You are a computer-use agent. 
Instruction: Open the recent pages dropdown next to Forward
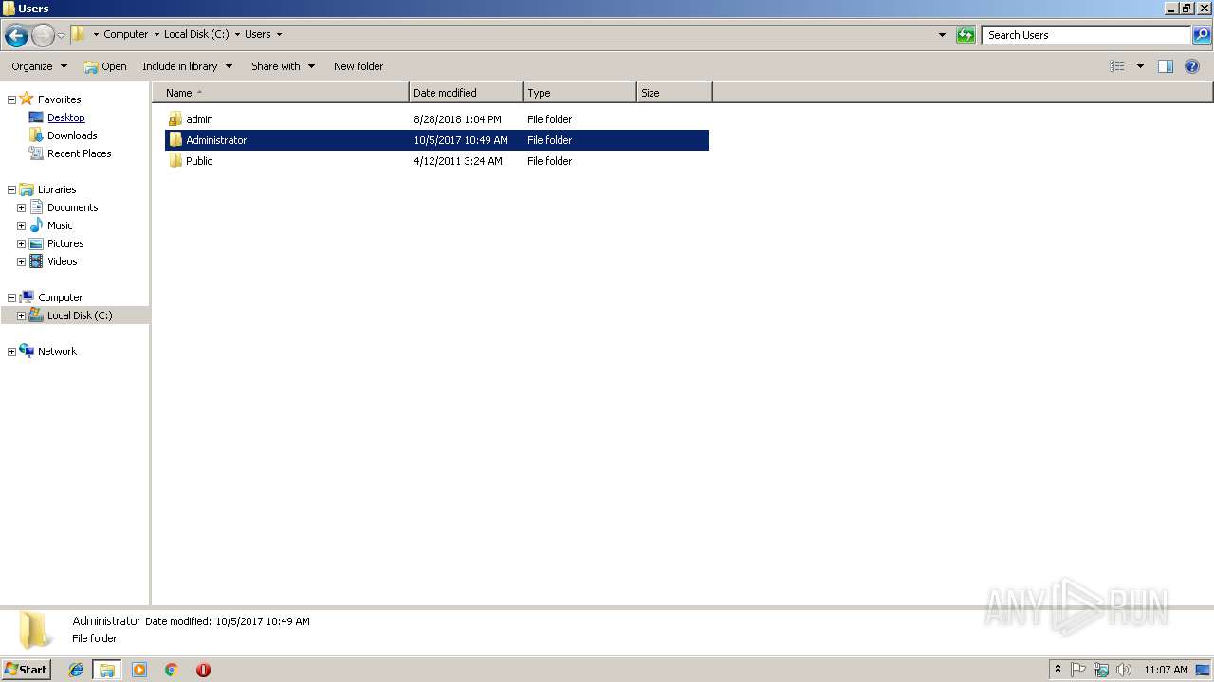pyautogui.click(x=62, y=35)
